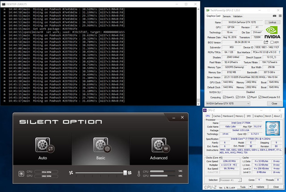Toggle the CUDA checkbox

tap(237, 97)
